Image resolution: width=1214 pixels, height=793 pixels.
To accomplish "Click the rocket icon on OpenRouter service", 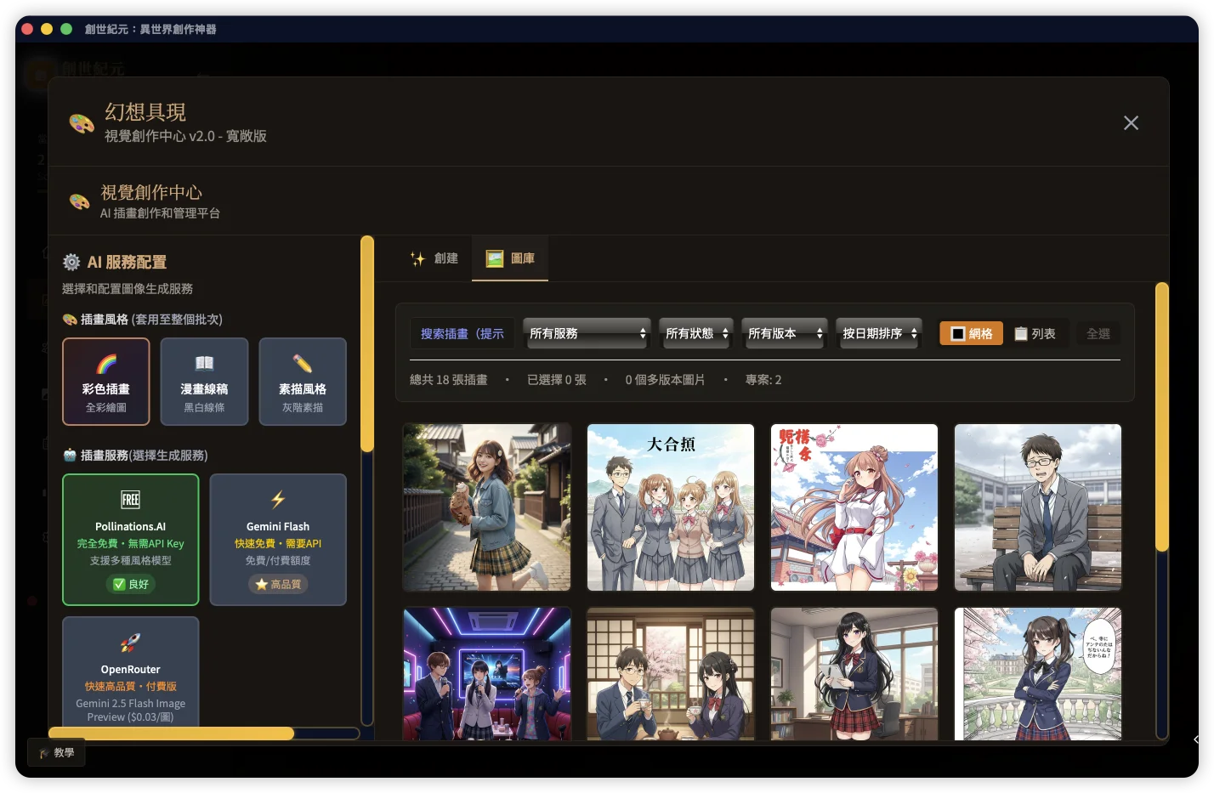I will tap(130, 643).
